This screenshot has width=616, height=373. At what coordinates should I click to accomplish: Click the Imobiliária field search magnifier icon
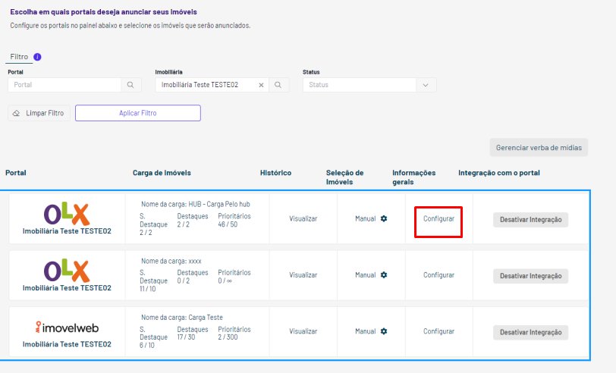(278, 85)
